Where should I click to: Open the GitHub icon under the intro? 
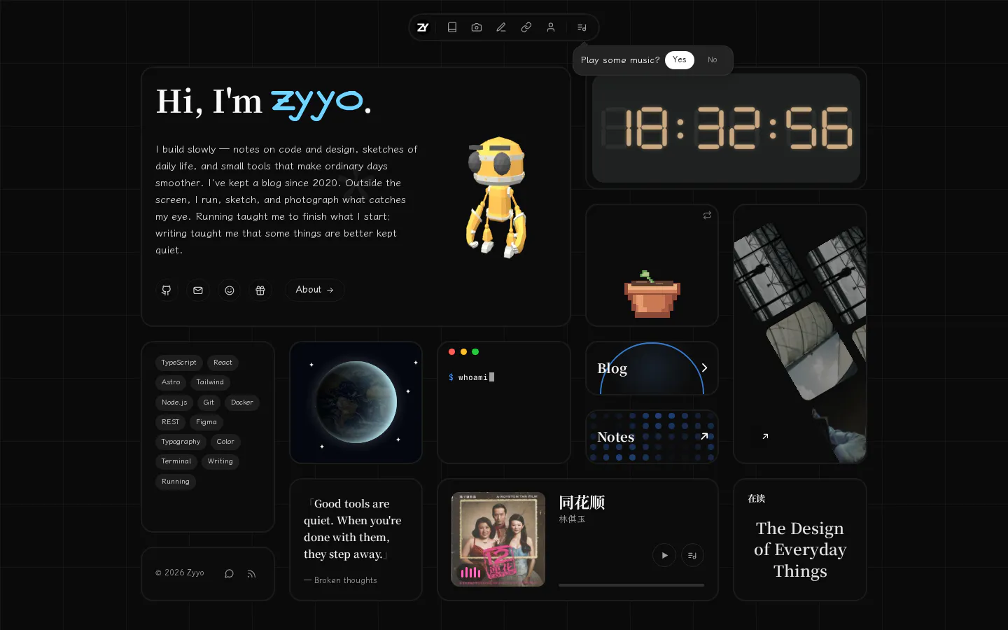click(x=167, y=290)
